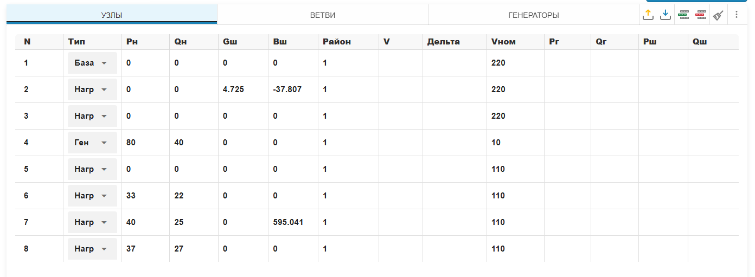Open the three-dot more options menu
The image size is (755, 277).
tap(737, 15)
